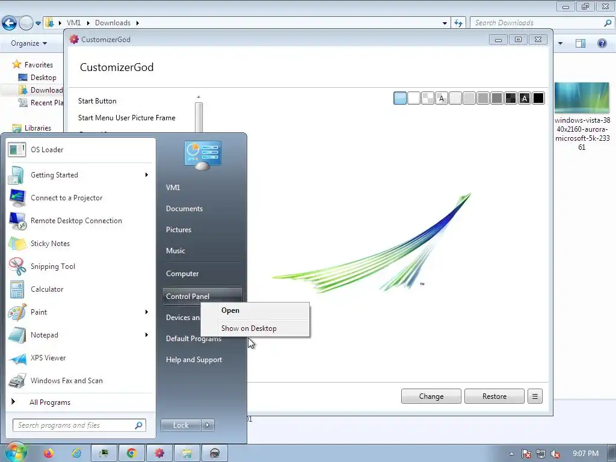616x462 pixels.
Task: Refresh the Downloads folder view
Action: pyautogui.click(x=458, y=23)
